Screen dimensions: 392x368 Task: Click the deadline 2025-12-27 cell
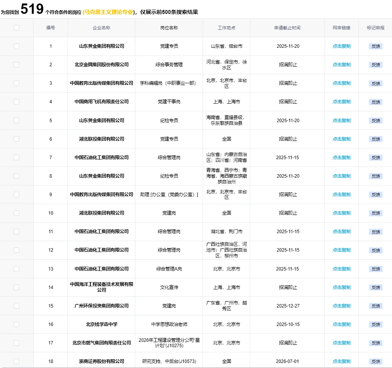coord(288,306)
